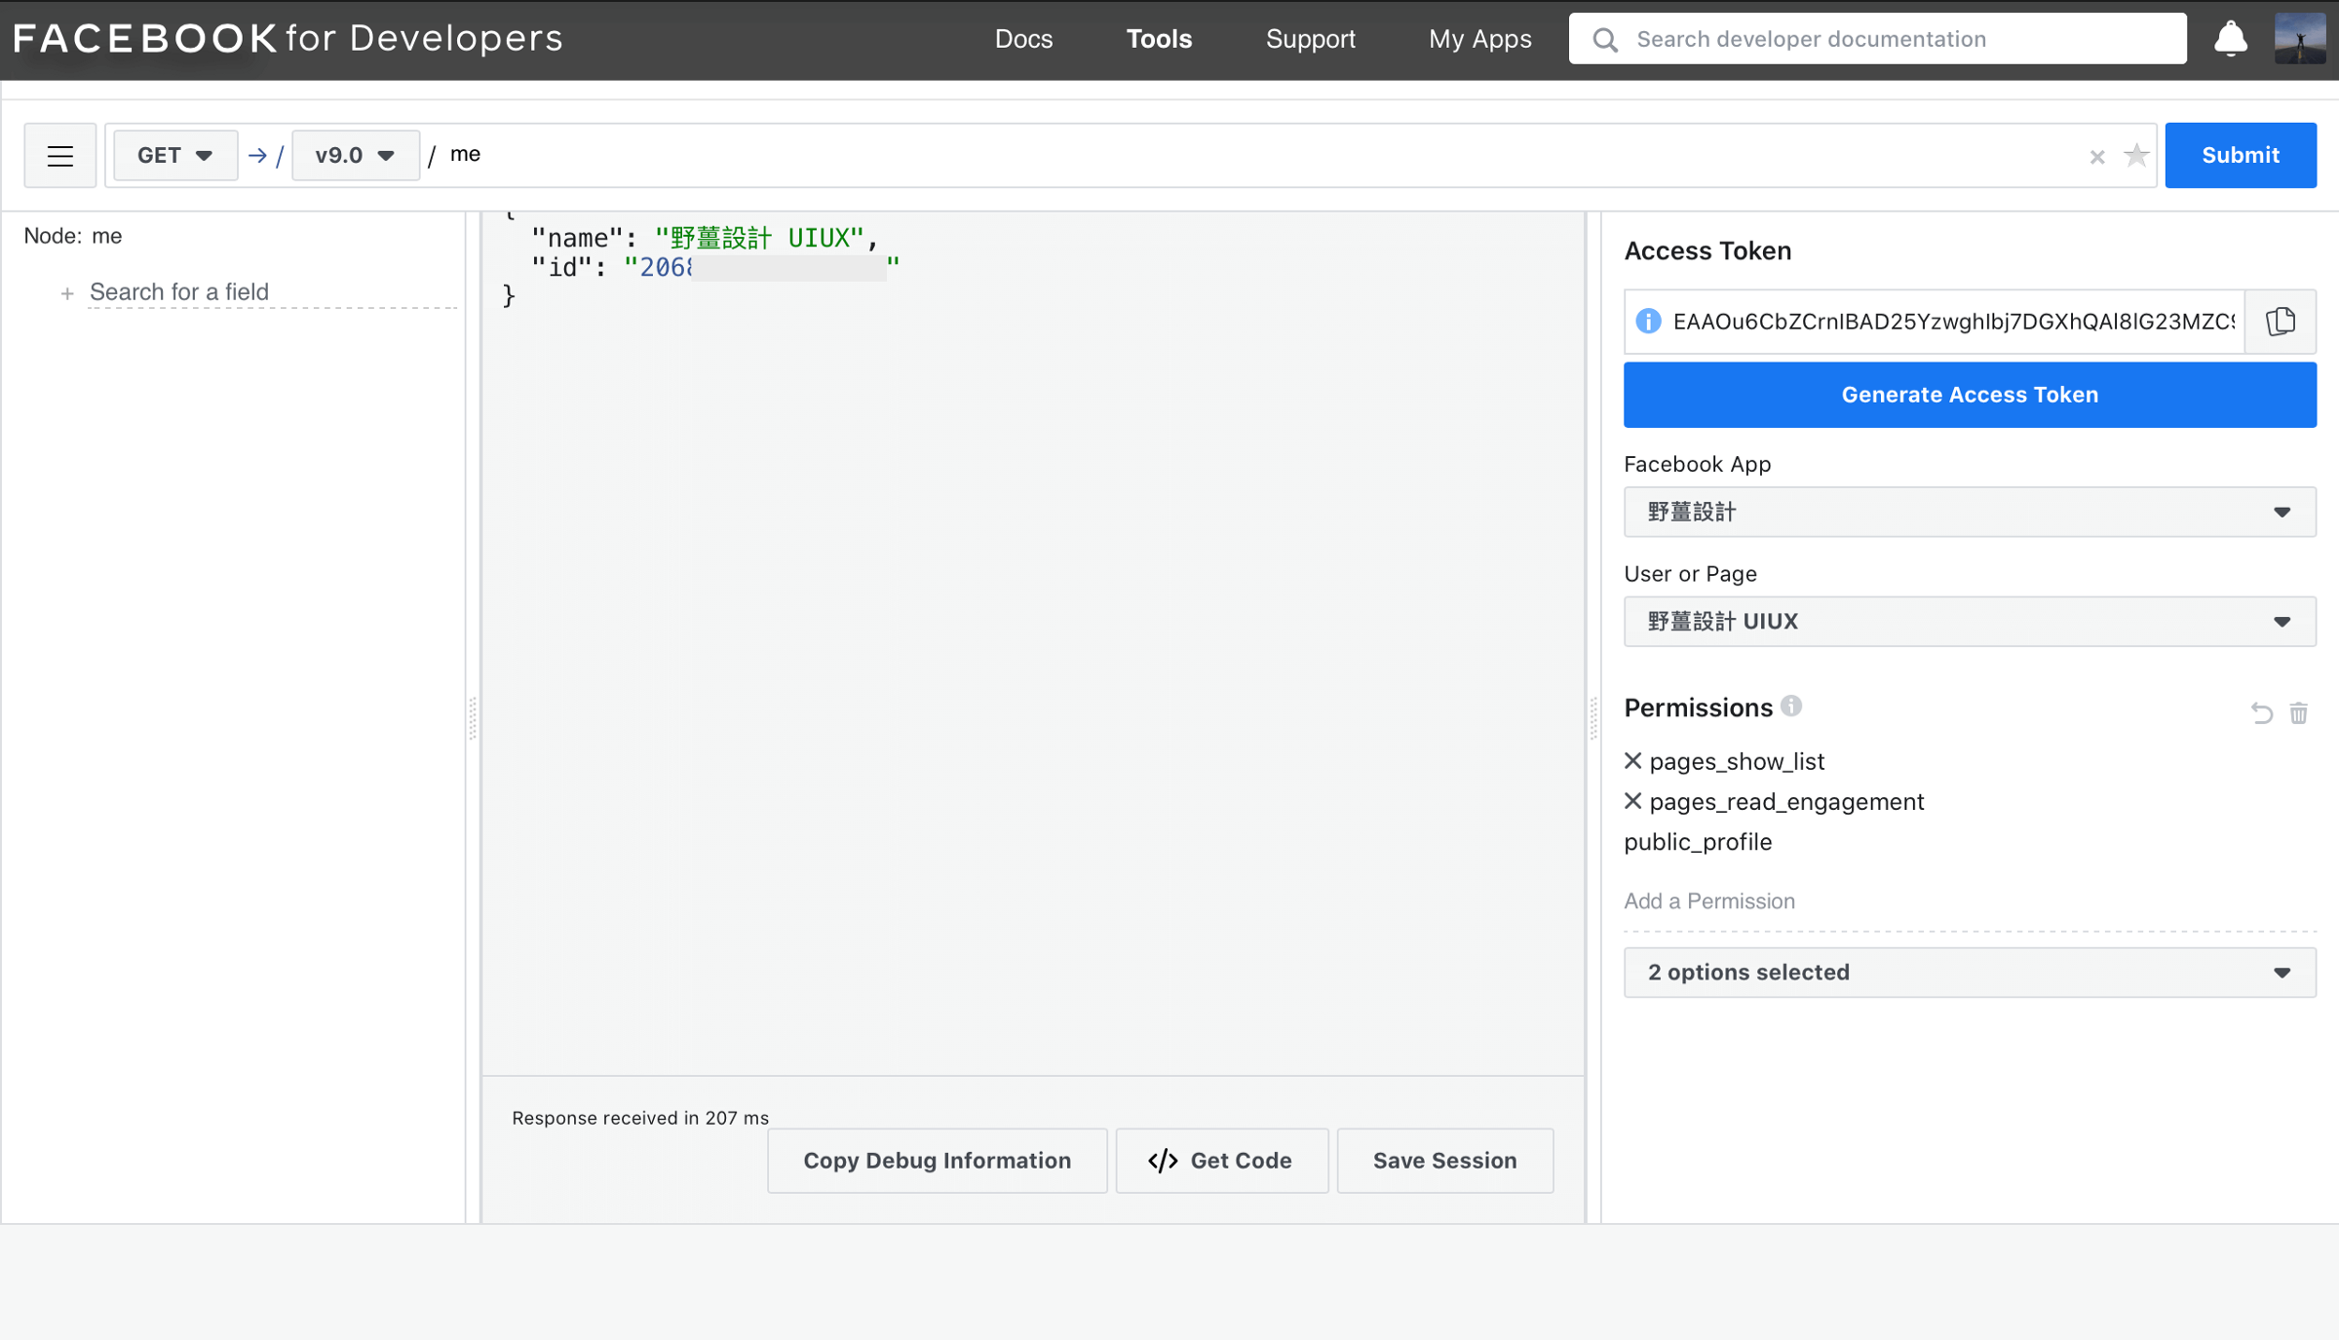Click the Facebook for Developers logo

click(x=288, y=39)
